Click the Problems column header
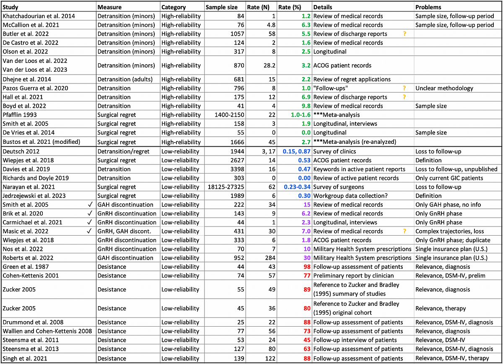Viewport: 503px width, 364px height. [x=428, y=7]
